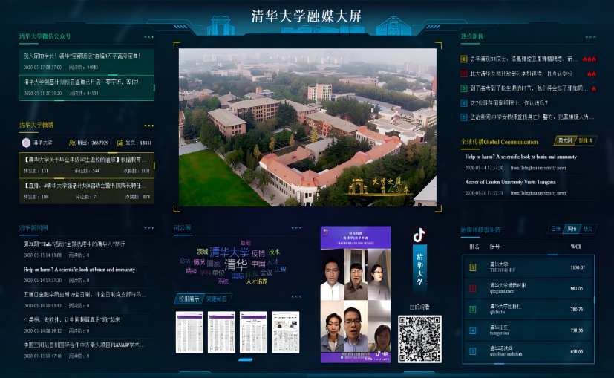Open WeChat article with 44985 reads

click(x=87, y=62)
